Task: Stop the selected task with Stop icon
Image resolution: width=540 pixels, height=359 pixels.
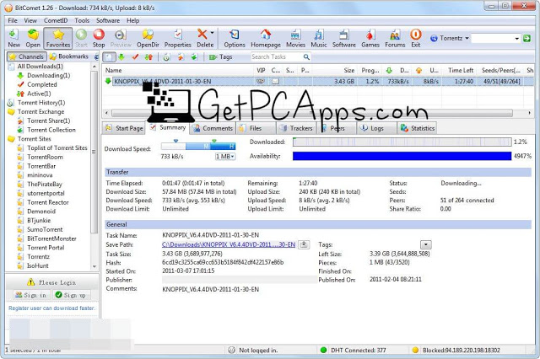Action: pyautogui.click(x=99, y=38)
